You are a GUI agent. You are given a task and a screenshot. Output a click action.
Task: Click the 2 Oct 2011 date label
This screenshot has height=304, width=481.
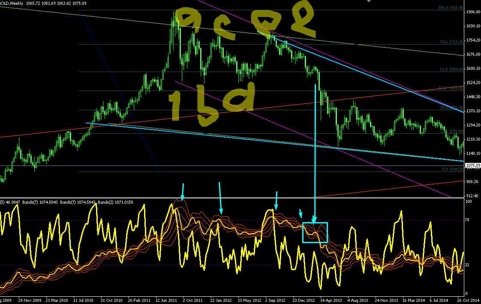click(192, 300)
